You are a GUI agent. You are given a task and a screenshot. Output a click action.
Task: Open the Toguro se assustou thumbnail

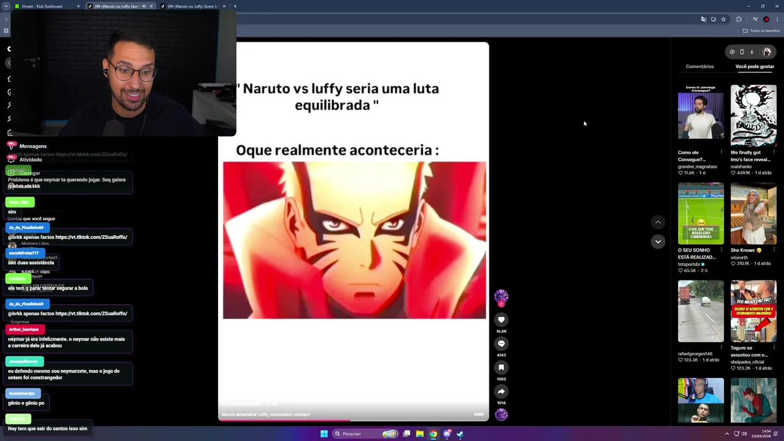coord(753,311)
